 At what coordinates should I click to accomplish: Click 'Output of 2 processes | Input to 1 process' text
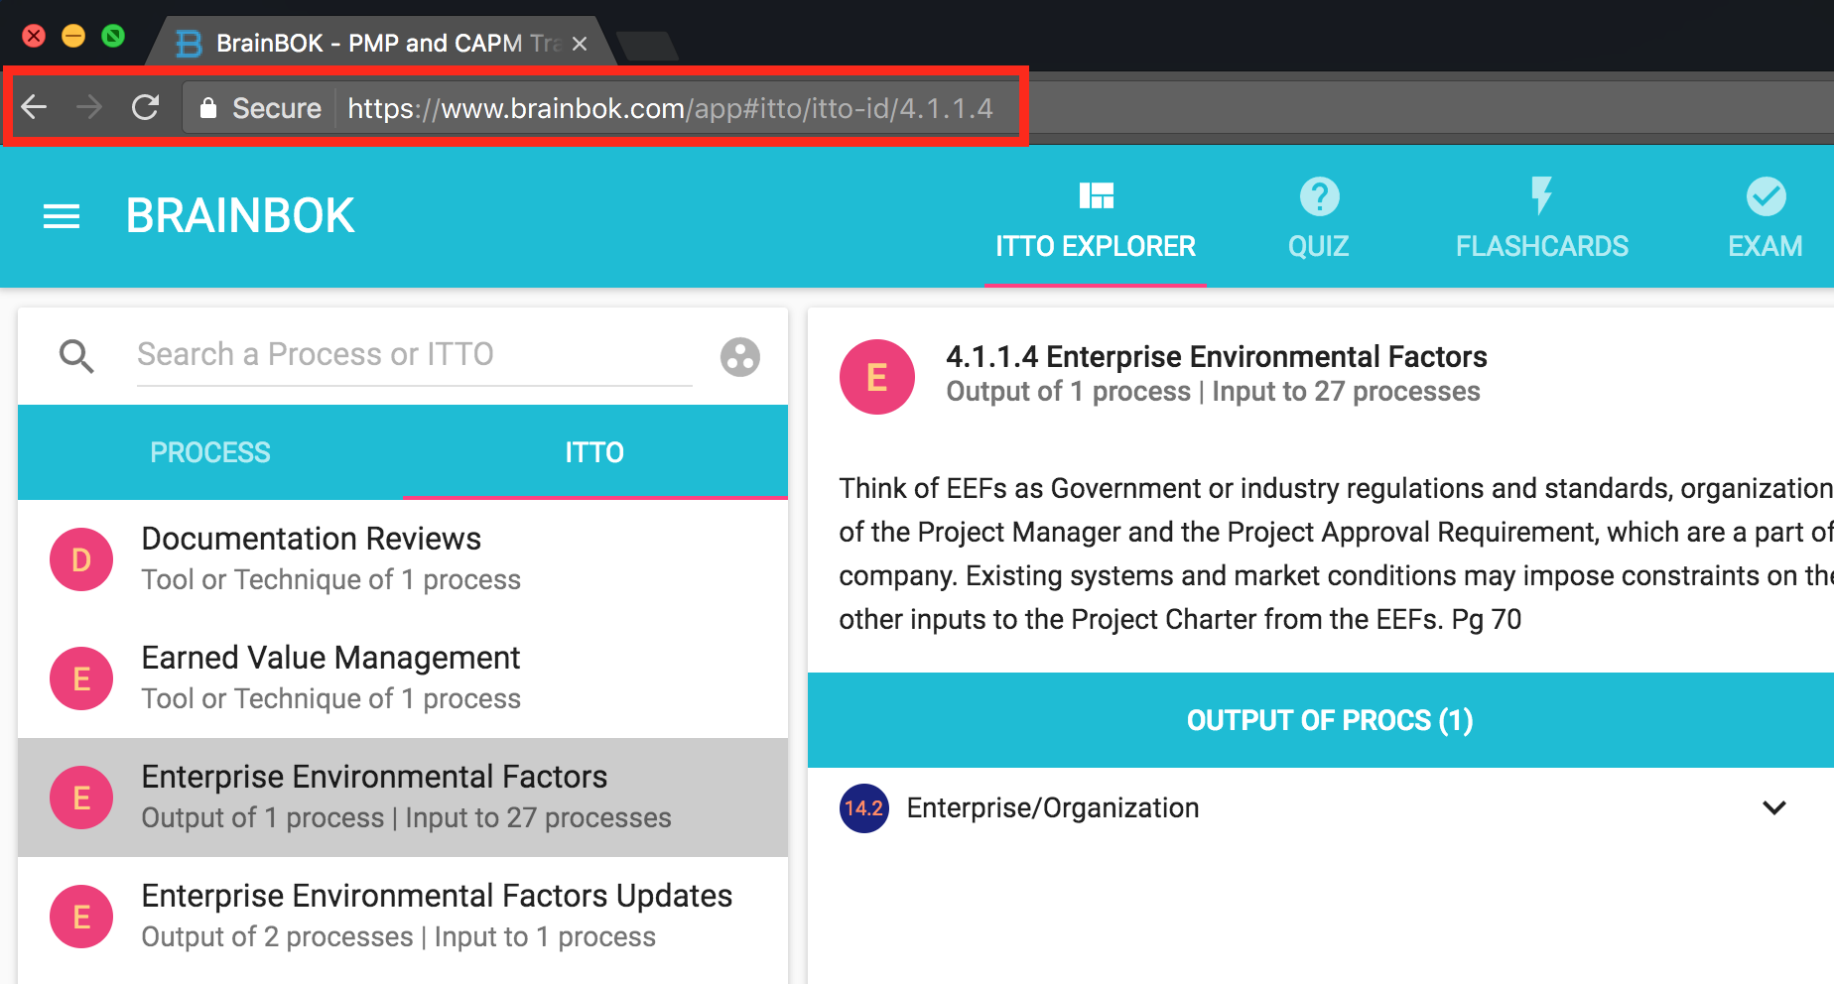pos(398,936)
